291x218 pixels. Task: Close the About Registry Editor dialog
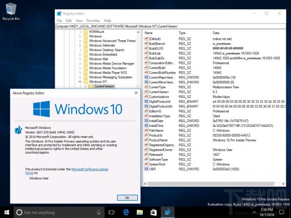click(136, 93)
